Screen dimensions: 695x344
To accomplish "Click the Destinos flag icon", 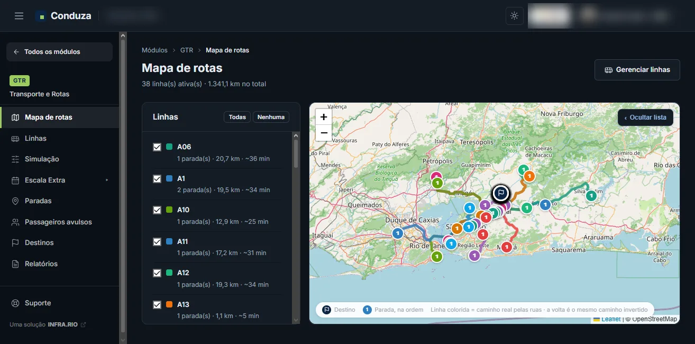I will pyautogui.click(x=15, y=243).
